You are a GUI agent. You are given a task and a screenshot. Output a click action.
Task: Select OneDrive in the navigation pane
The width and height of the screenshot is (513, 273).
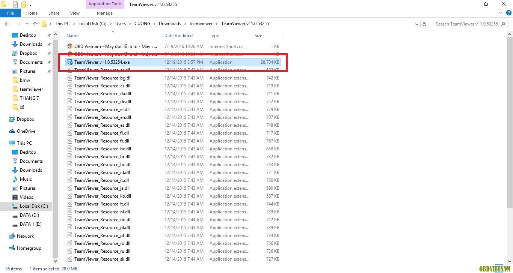pyautogui.click(x=26, y=131)
